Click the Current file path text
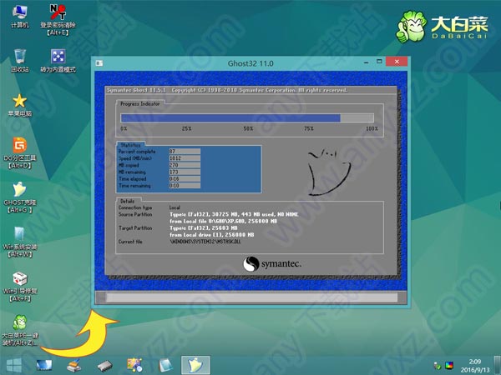Image resolution: width=501 pixels, height=375 pixels. (205, 242)
